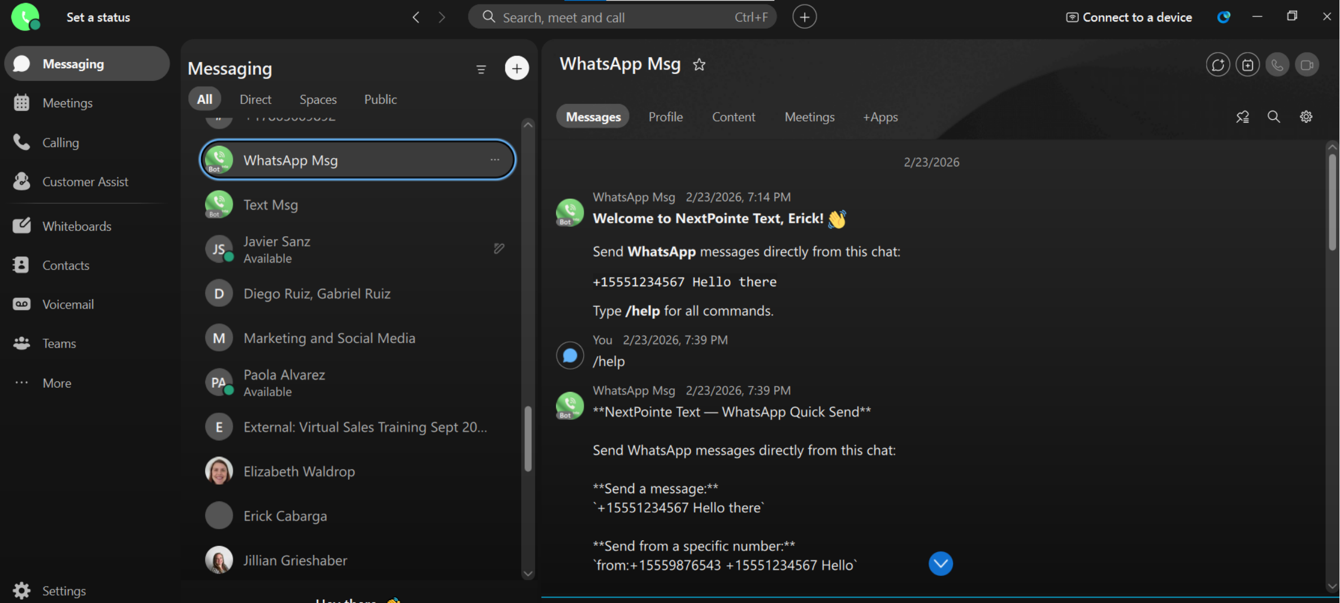Click the schedule meeting icon in header

tap(1247, 65)
